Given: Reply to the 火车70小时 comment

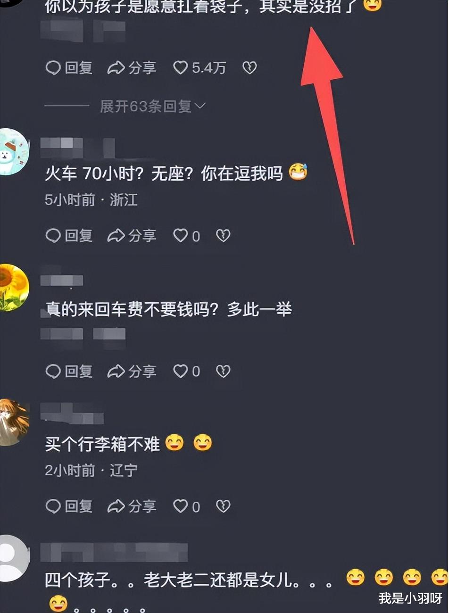Looking at the screenshot, I should pos(69,235).
